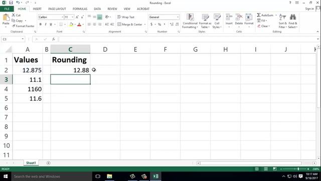Image resolution: width=321 pixels, height=181 pixels.
Task: Select cell A2 containing 12.875
Action: (28, 70)
